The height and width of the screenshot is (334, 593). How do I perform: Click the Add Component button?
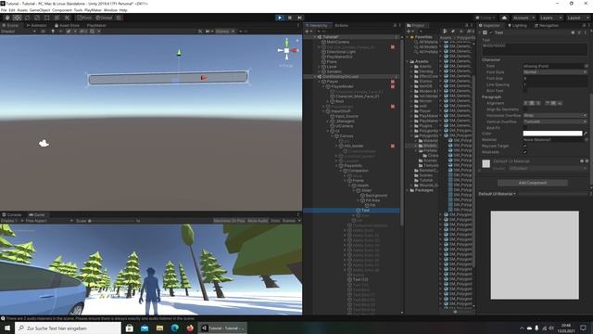tap(533, 183)
